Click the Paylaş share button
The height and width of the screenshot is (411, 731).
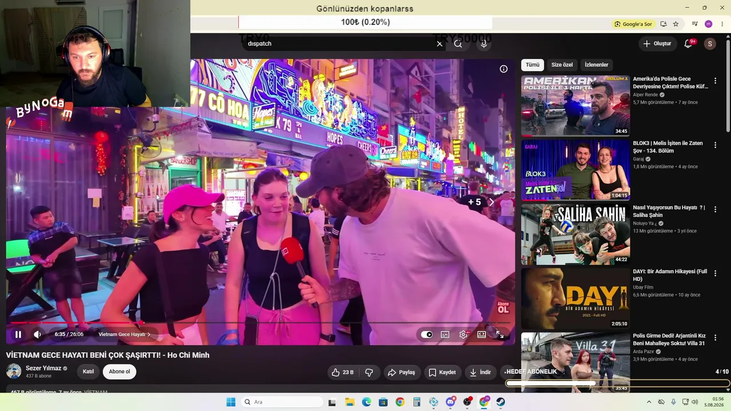(x=401, y=372)
